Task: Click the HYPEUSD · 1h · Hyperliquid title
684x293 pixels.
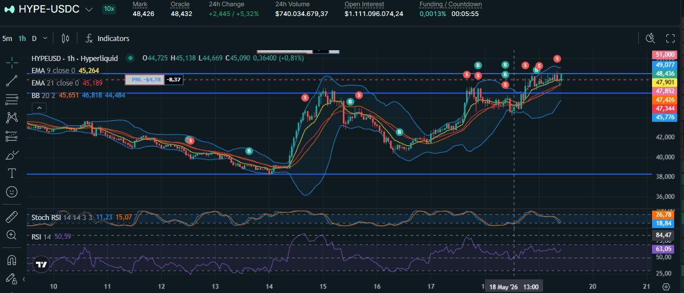Action: point(75,58)
